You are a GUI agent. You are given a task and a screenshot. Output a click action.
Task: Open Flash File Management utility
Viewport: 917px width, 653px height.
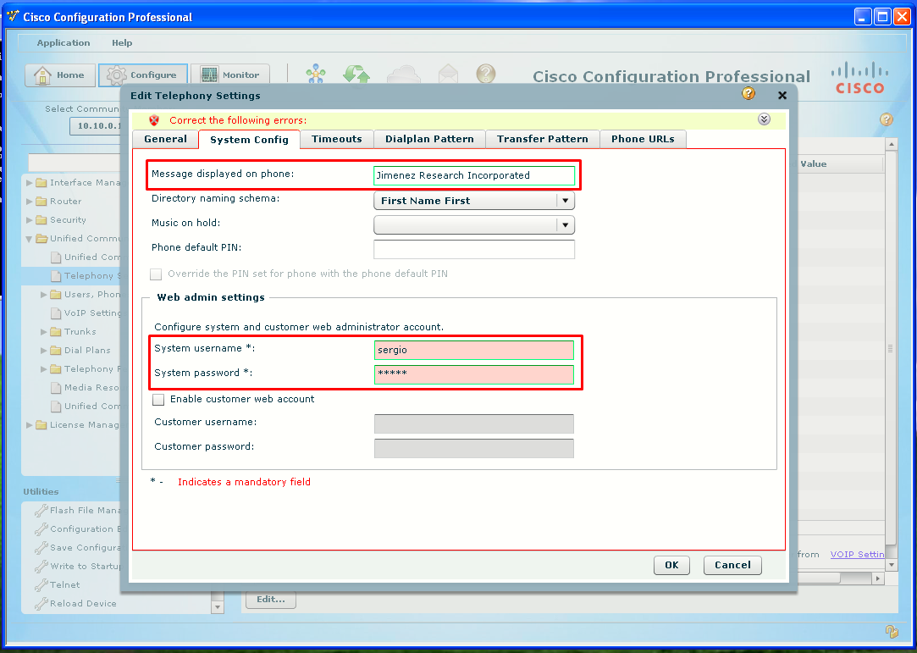click(x=78, y=510)
